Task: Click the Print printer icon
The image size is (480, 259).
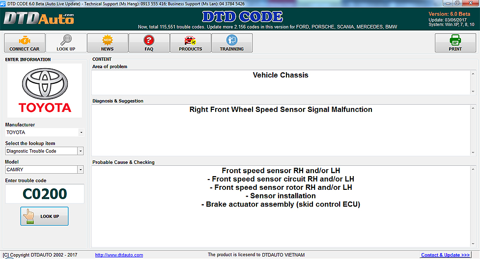Action: (x=455, y=40)
